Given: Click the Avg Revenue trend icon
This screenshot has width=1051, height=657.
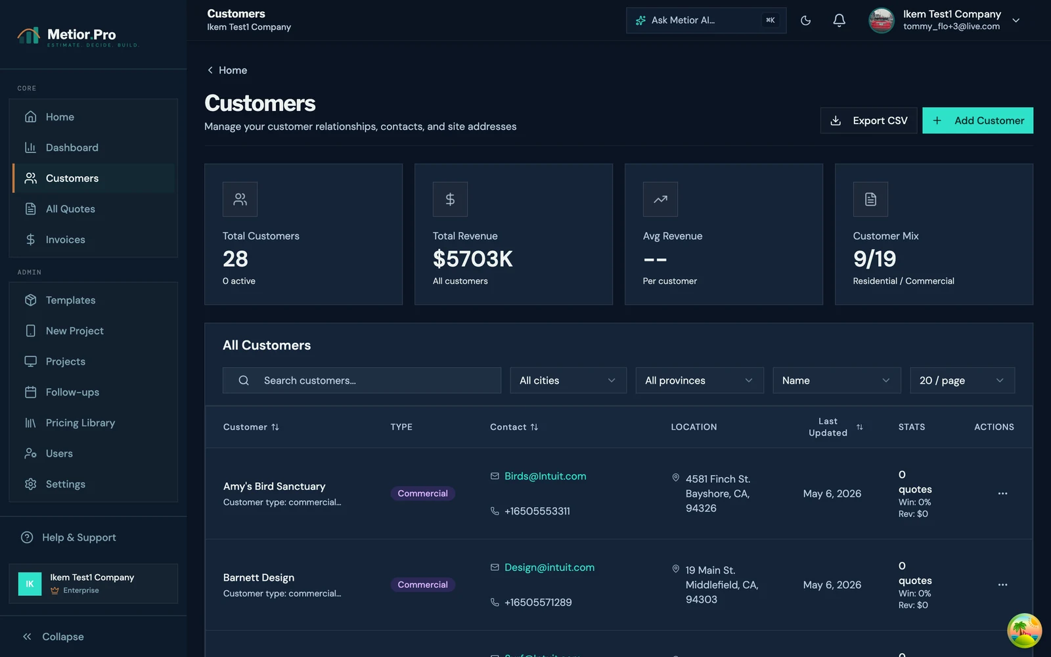Looking at the screenshot, I should click(660, 199).
